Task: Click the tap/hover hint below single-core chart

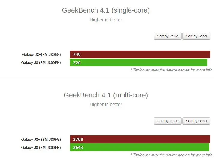Action: (171, 70)
